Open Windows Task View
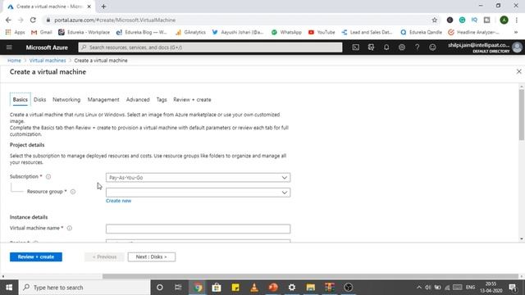 point(178,288)
